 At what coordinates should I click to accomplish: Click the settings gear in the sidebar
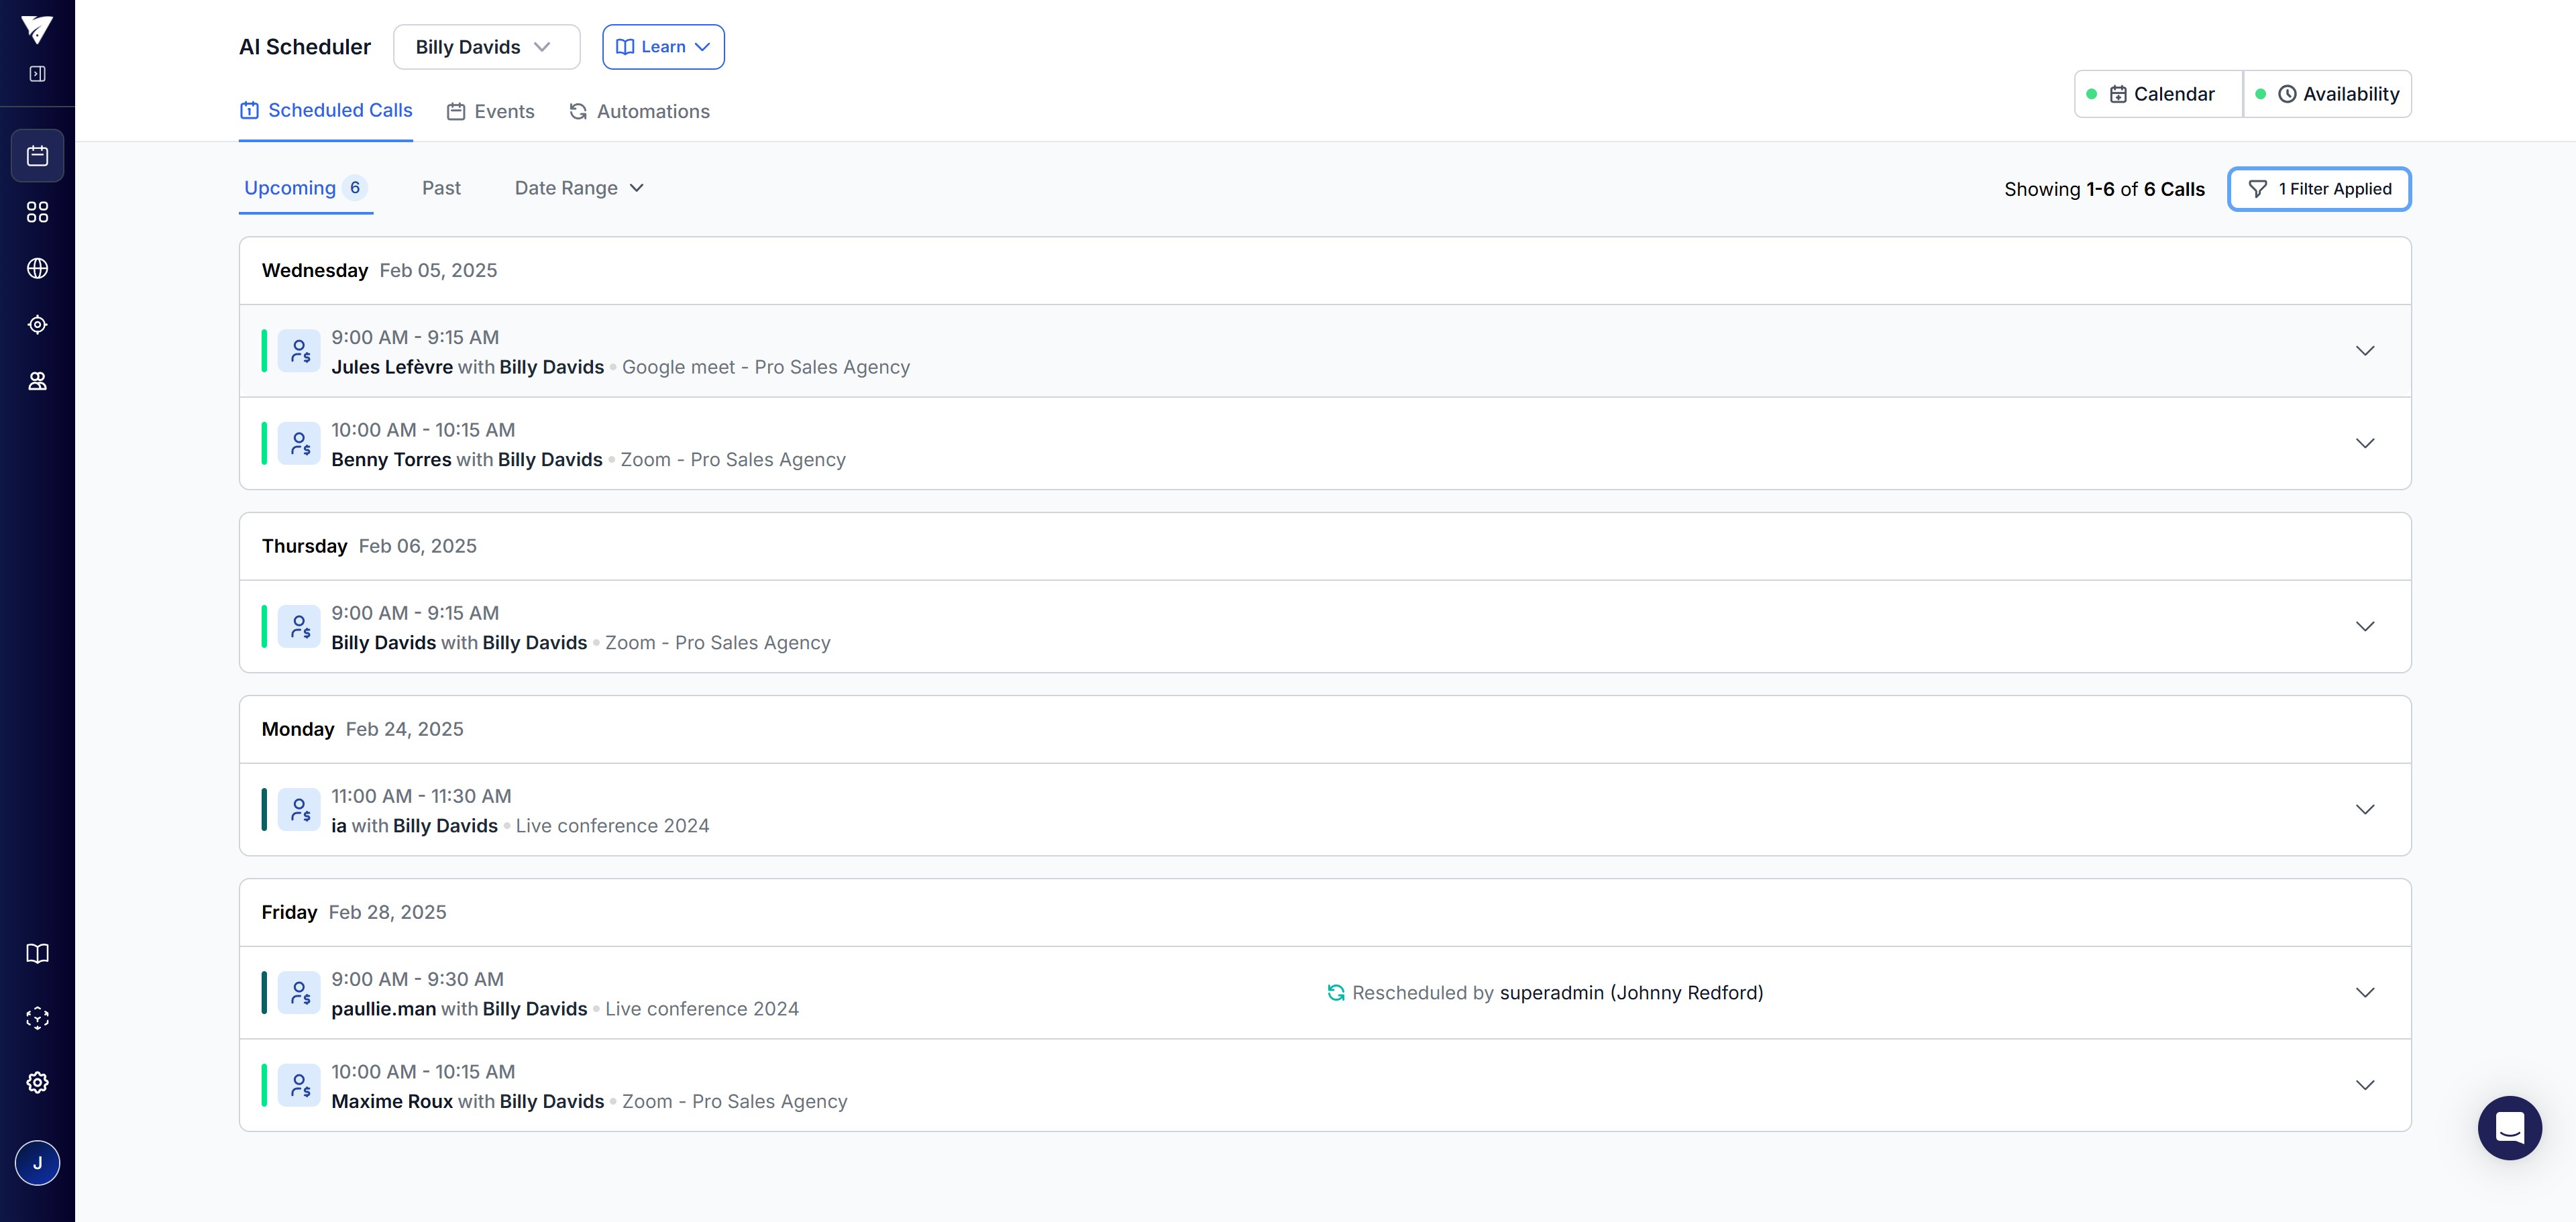pos(37,1082)
